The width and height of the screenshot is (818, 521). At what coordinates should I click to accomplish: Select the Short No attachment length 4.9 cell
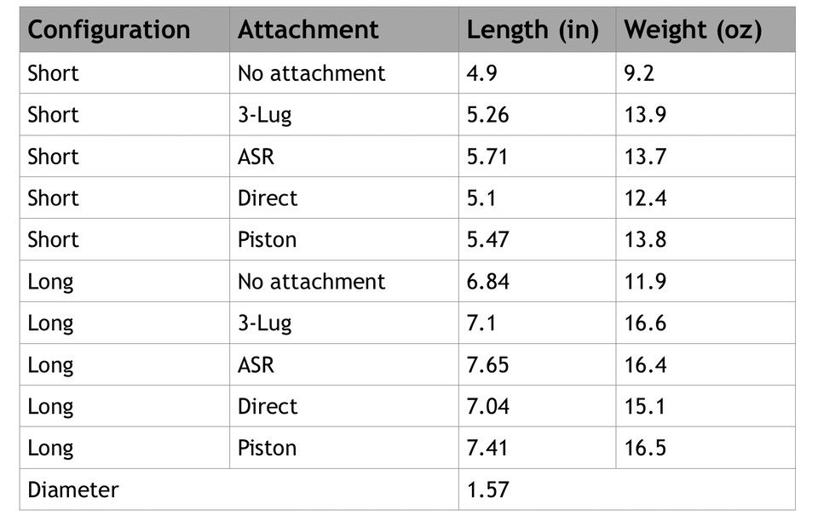click(x=538, y=73)
